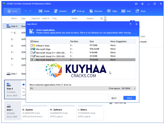Screen dimensions: 165x125
Task: Select the D: partition row
Action: pyautogui.click(x=14, y=46)
